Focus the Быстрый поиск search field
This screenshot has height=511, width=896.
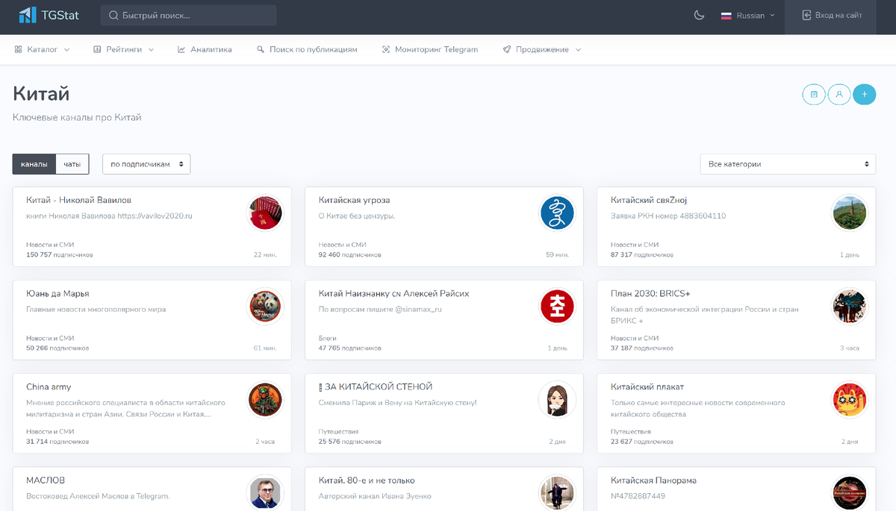pyautogui.click(x=188, y=15)
